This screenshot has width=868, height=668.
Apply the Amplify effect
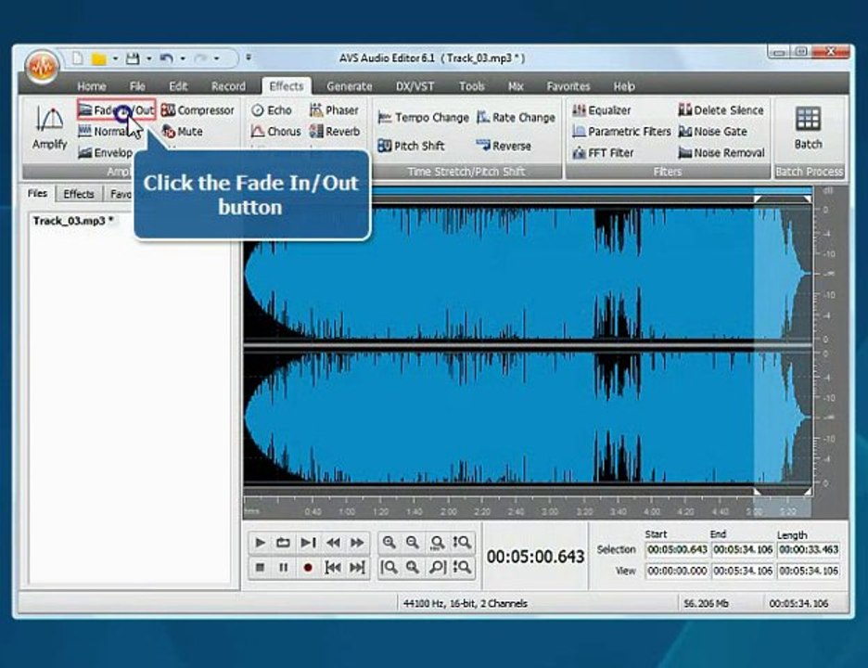click(x=49, y=128)
